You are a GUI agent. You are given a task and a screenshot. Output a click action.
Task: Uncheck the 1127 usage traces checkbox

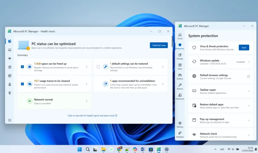coord(23,84)
